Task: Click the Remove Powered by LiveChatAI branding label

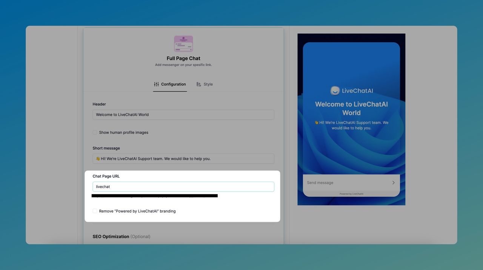Action: 137,211
